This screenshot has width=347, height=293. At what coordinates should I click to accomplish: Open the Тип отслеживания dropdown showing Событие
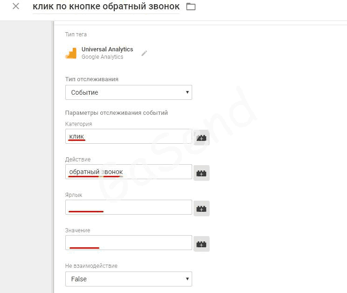pyautogui.click(x=129, y=92)
